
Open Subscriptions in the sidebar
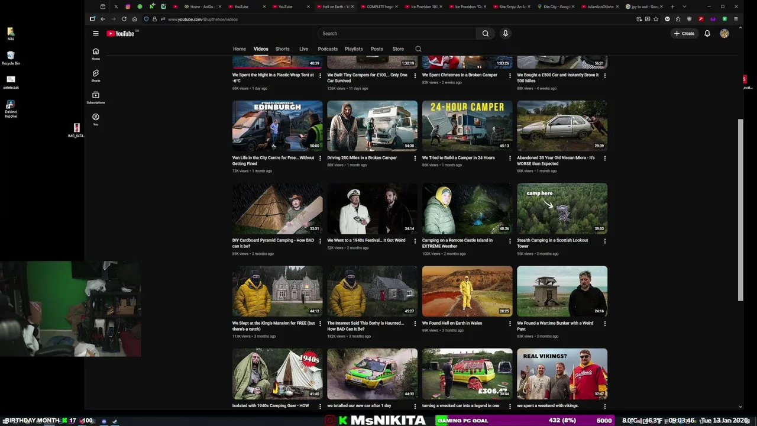95,98
